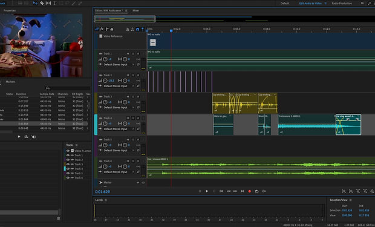Click the search icon in top right
375x227 pixels.
370,4
